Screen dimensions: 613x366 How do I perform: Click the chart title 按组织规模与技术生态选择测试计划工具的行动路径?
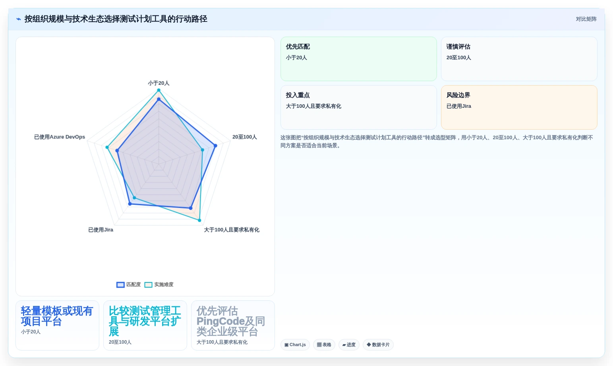116,19
